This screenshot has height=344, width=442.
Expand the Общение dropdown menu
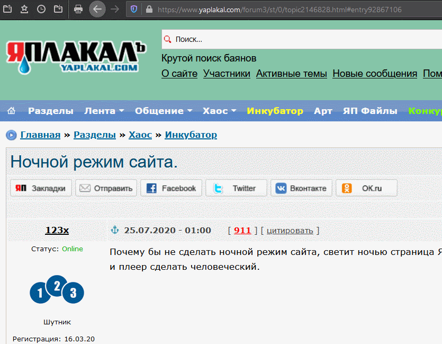click(163, 111)
